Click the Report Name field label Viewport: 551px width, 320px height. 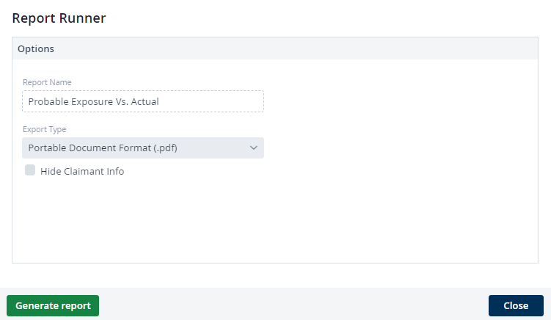pos(47,82)
